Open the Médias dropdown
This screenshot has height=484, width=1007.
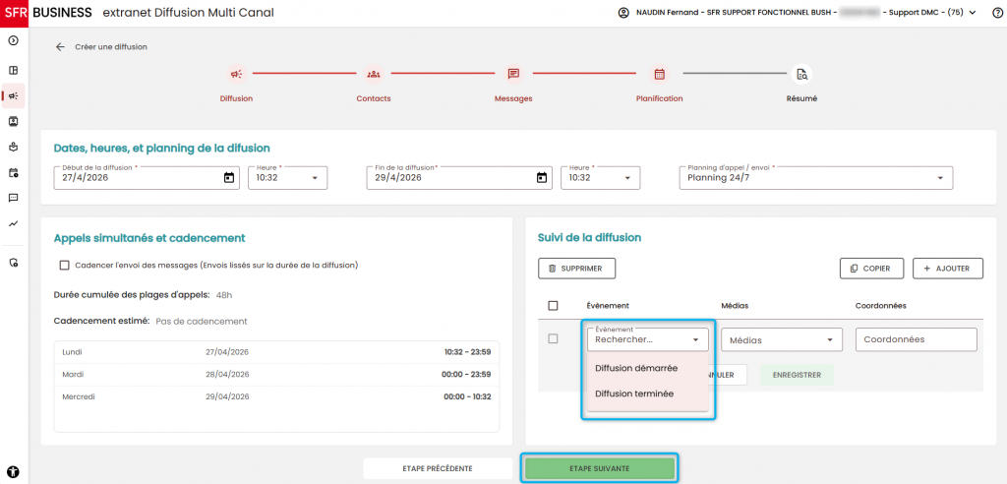coord(782,339)
